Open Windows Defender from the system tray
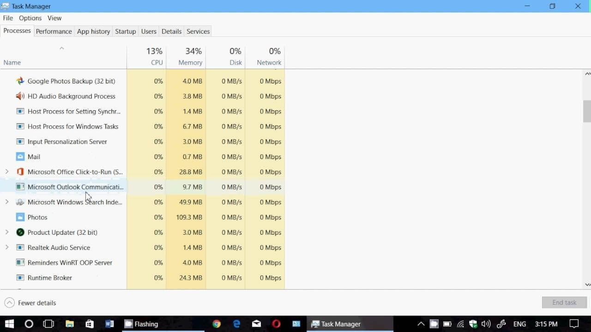The height and width of the screenshot is (332, 591). (x=473, y=324)
